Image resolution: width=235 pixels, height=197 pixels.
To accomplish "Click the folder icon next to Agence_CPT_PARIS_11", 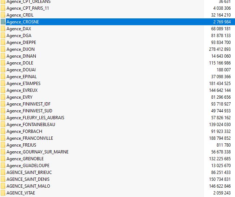I will [3, 8].
